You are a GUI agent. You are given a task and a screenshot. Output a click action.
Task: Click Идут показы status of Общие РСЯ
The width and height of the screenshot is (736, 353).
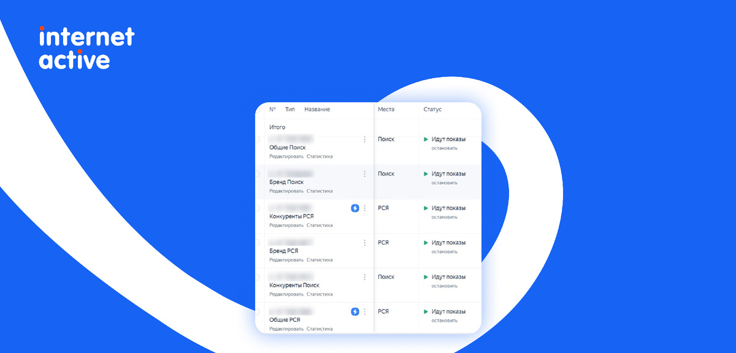coord(448,311)
